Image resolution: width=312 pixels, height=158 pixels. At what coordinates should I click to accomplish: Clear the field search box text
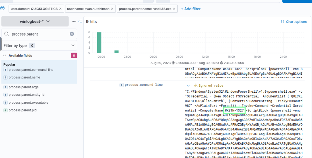click(x=72, y=34)
